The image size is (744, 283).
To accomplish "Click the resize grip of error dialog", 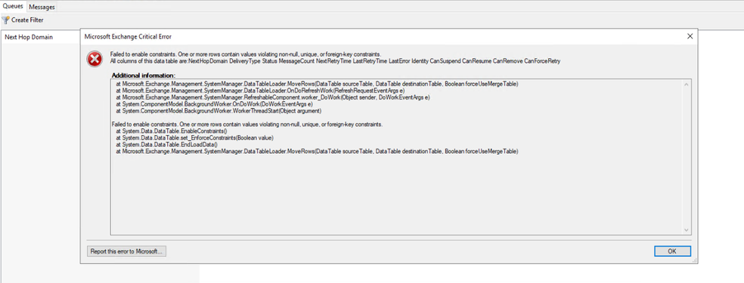I will click(695, 261).
